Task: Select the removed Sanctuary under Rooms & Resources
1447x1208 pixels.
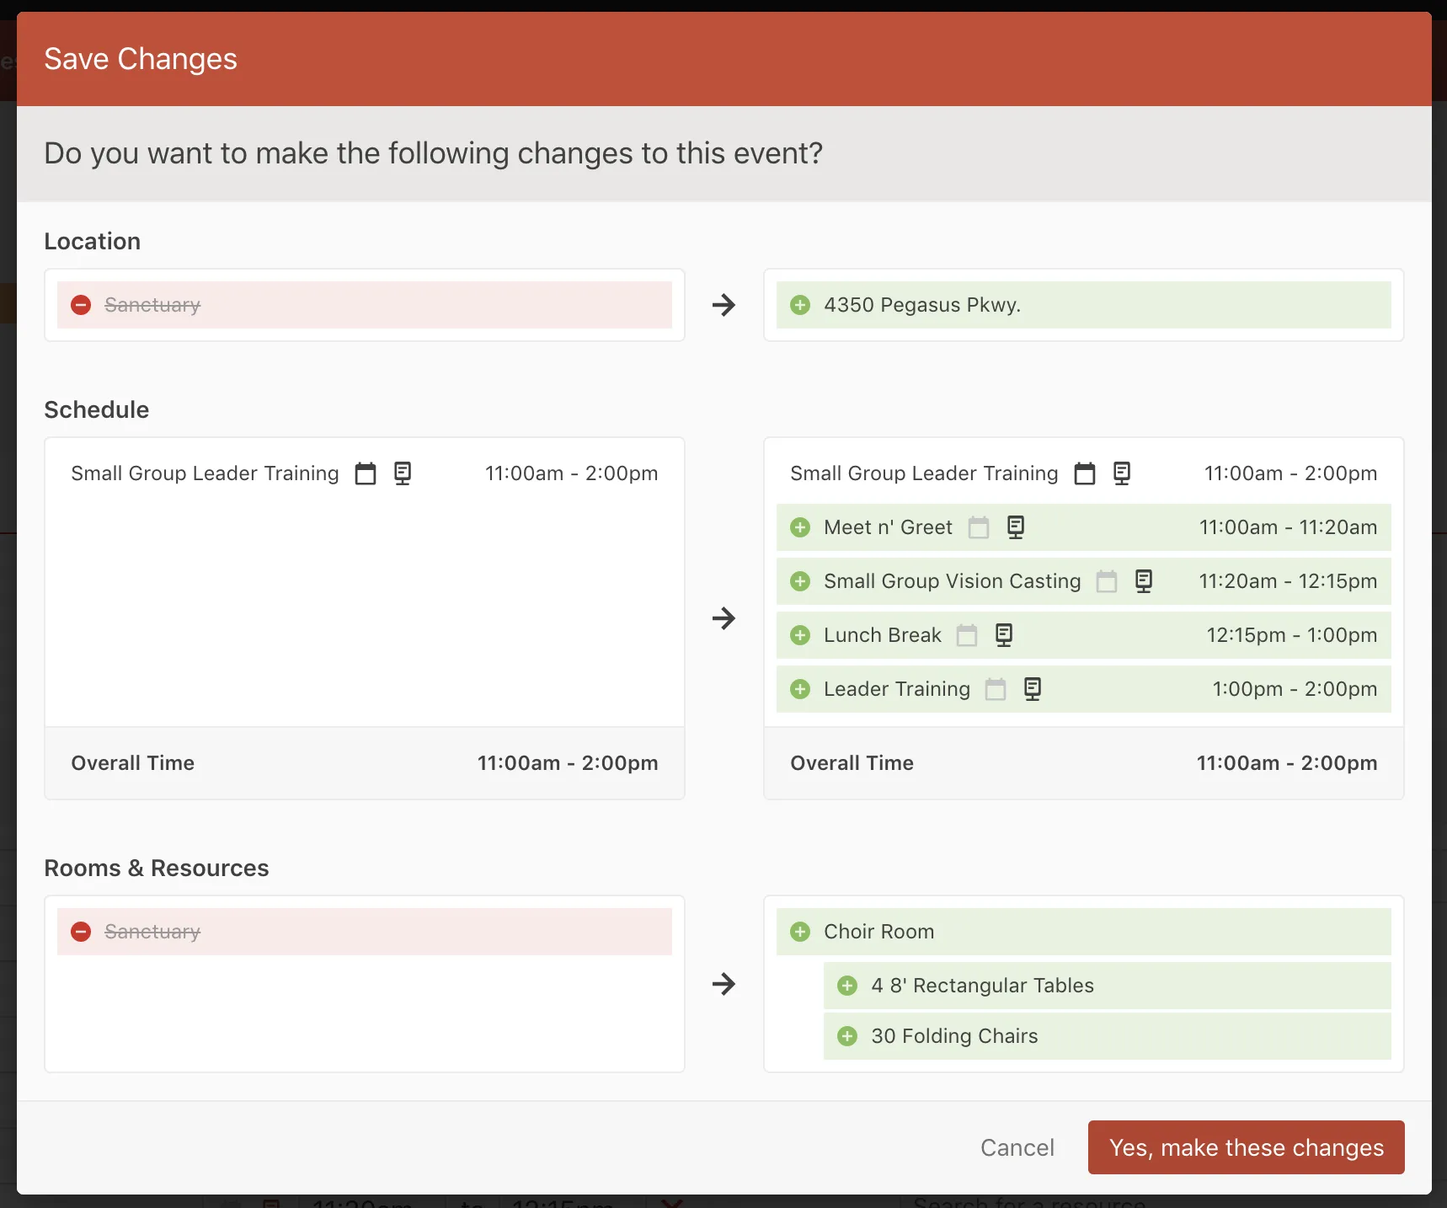Action: (x=152, y=932)
